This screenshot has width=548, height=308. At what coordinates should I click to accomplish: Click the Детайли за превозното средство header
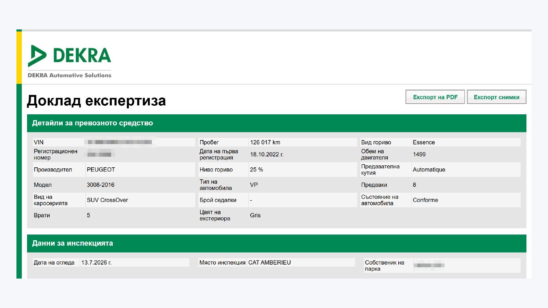[x=277, y=123]
